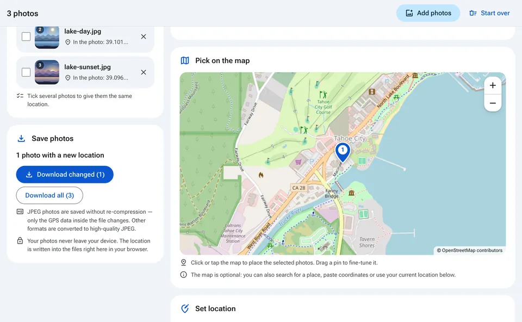Click the CA 28 road label on map

(x=299, y=188)
